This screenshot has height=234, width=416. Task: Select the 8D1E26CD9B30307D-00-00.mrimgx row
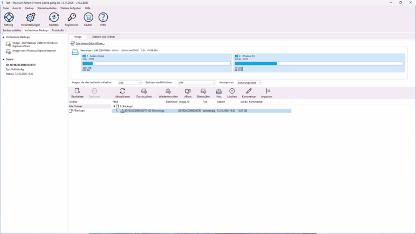201,111
